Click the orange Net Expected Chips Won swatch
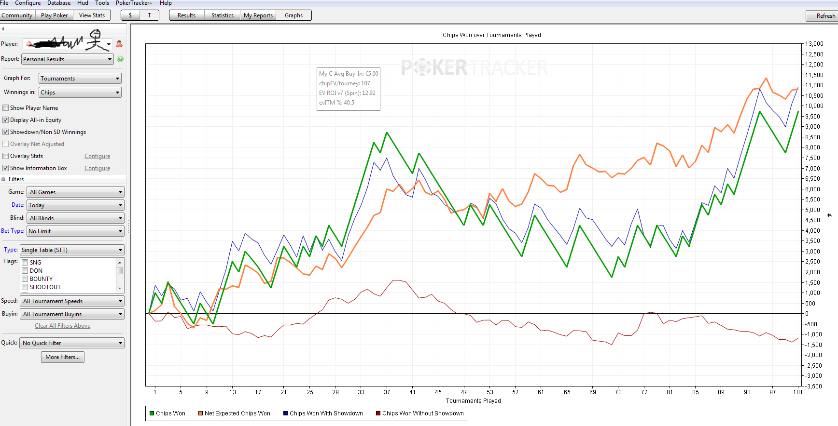This screenshot has width=838, height=426. (200, 413)
